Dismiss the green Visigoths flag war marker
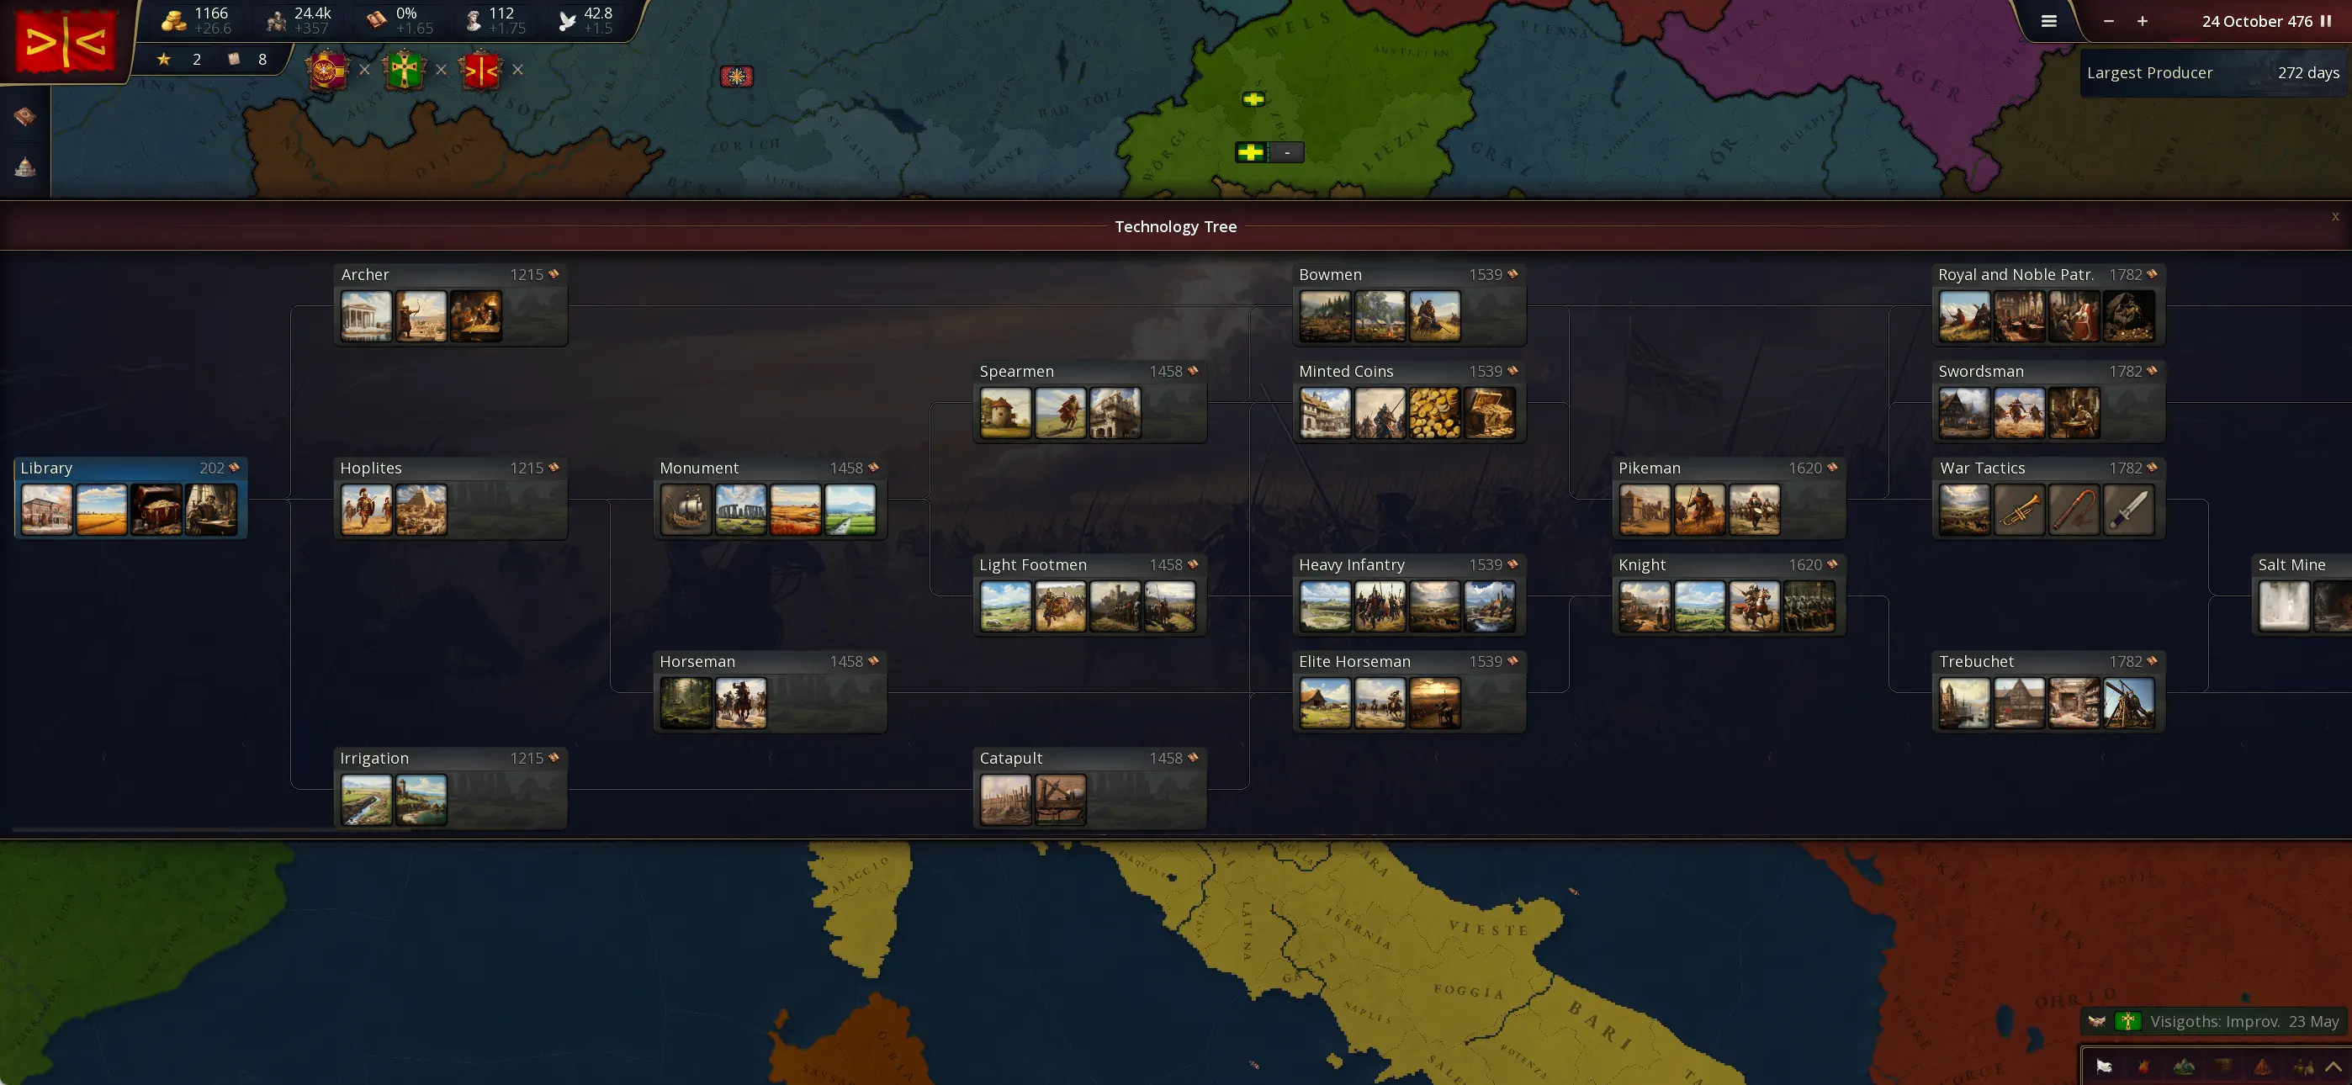2352x1085 pixels. pyautogui.click(x=441, y=70)
